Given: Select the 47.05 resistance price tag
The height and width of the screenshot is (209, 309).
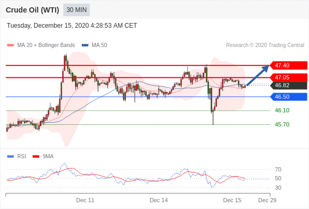Looking at the screenshot, I should pyautogui.click(x=288, y=77).
